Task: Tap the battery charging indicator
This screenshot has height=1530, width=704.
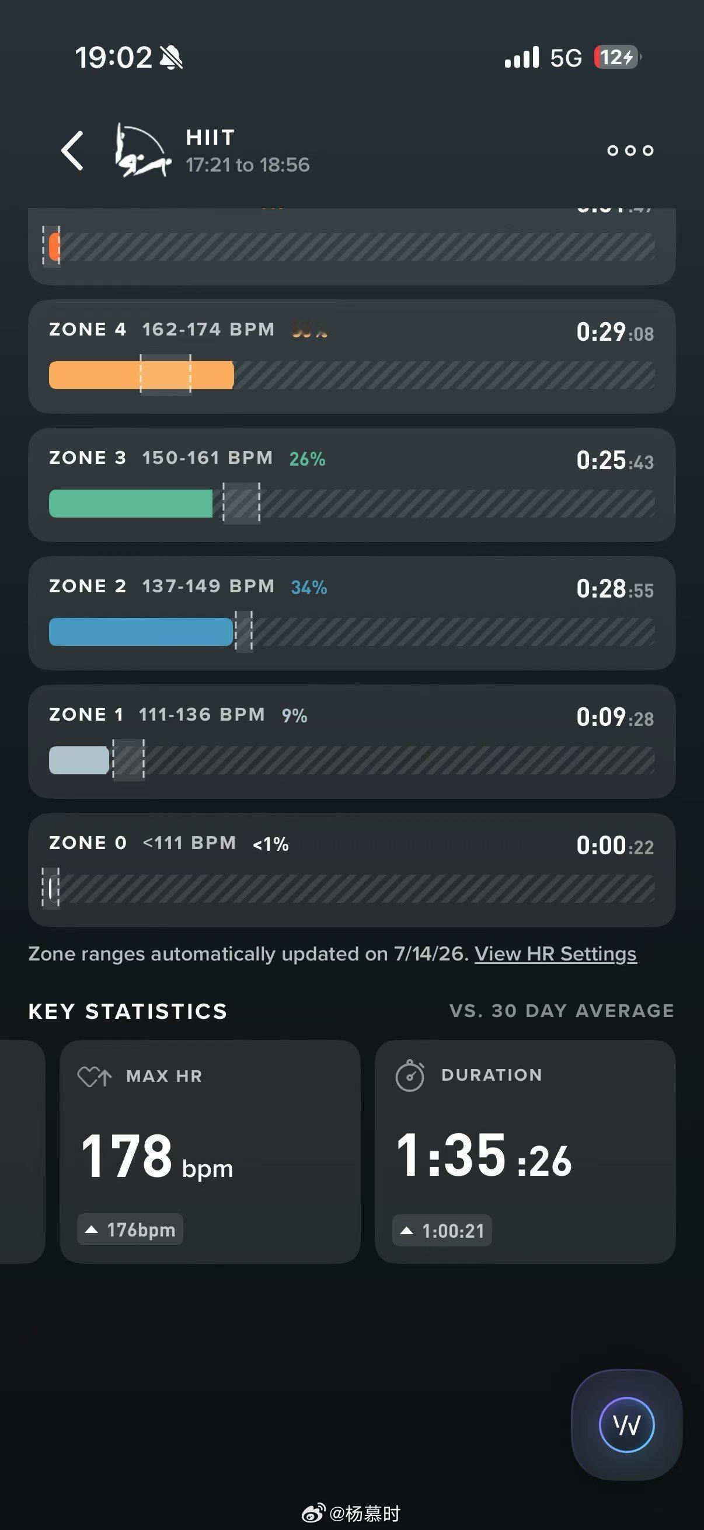Action: coord(618,58)
